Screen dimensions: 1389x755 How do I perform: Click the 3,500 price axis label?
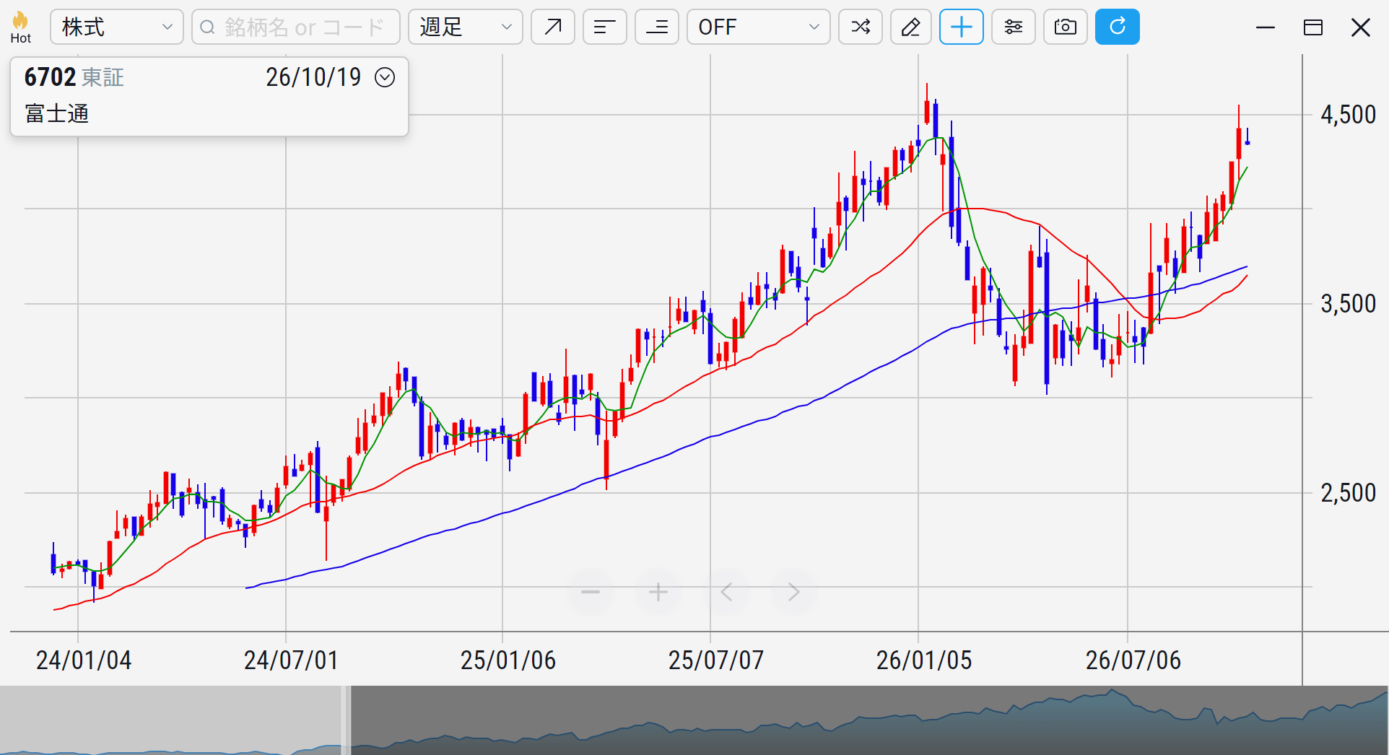[1348, 304]
